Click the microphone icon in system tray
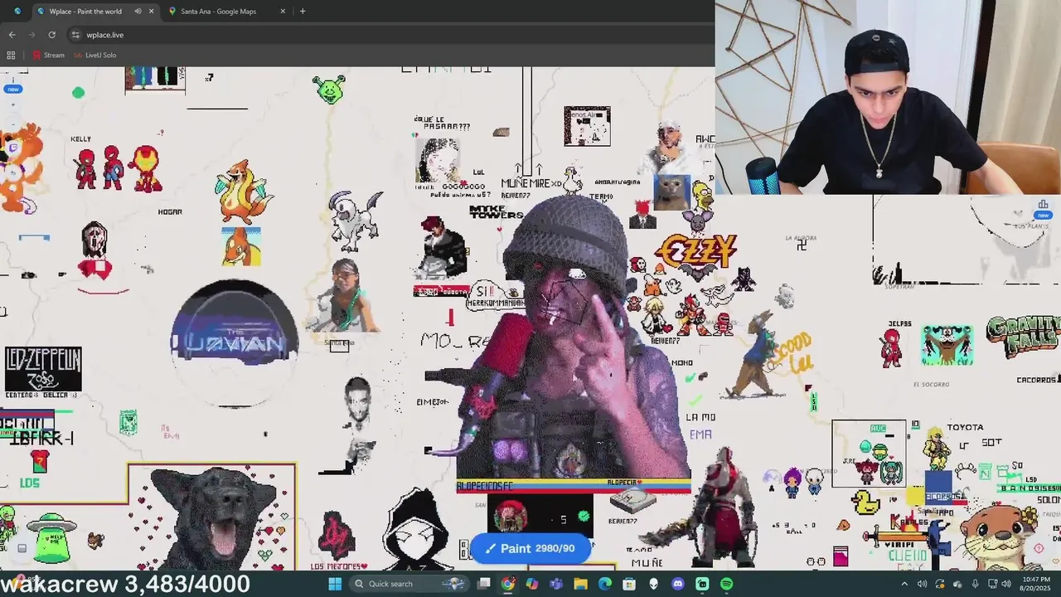 [976, 584]
